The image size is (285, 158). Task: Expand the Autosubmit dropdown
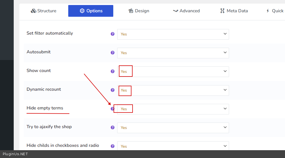pyautogui.click(x=173, y=53)
